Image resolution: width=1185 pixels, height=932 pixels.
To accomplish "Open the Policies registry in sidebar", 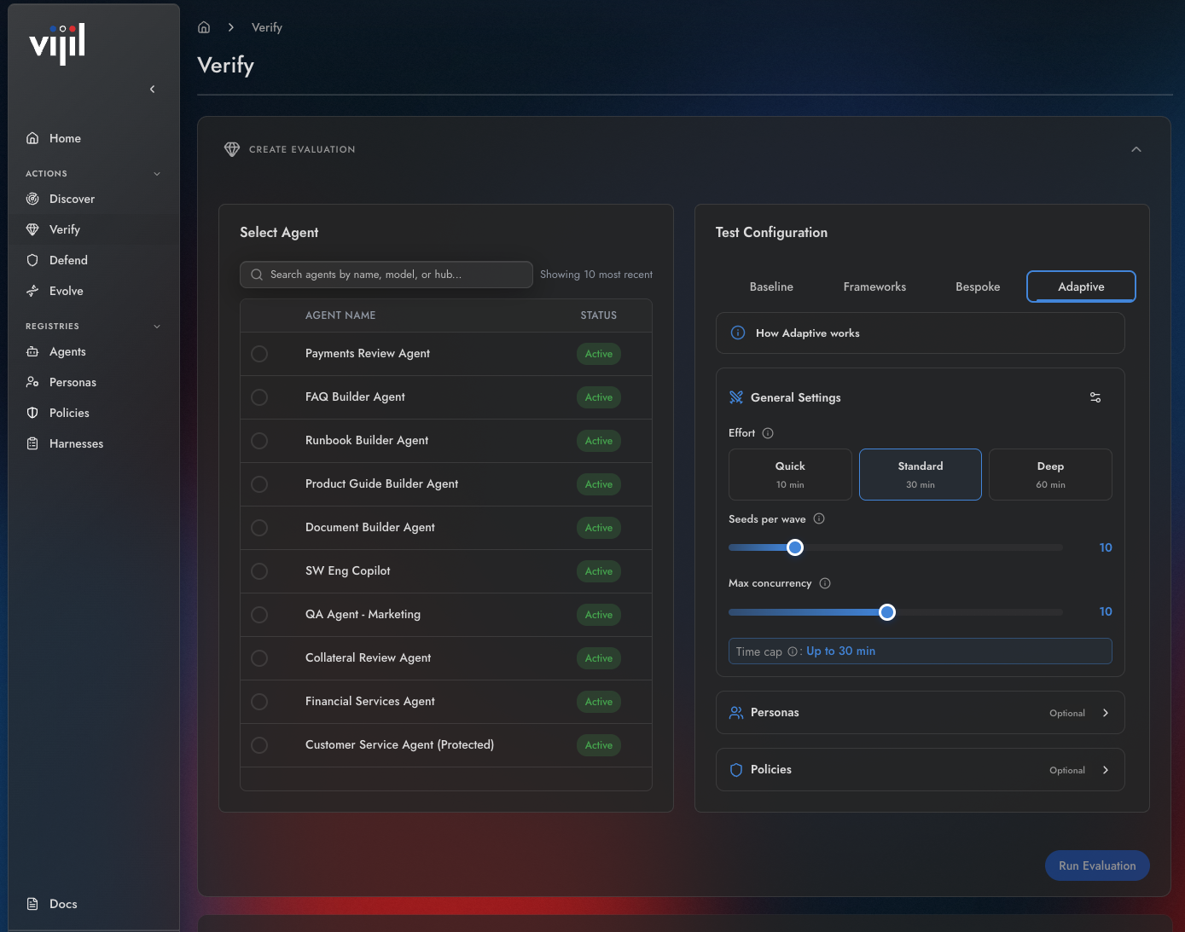I will point(94,413).
